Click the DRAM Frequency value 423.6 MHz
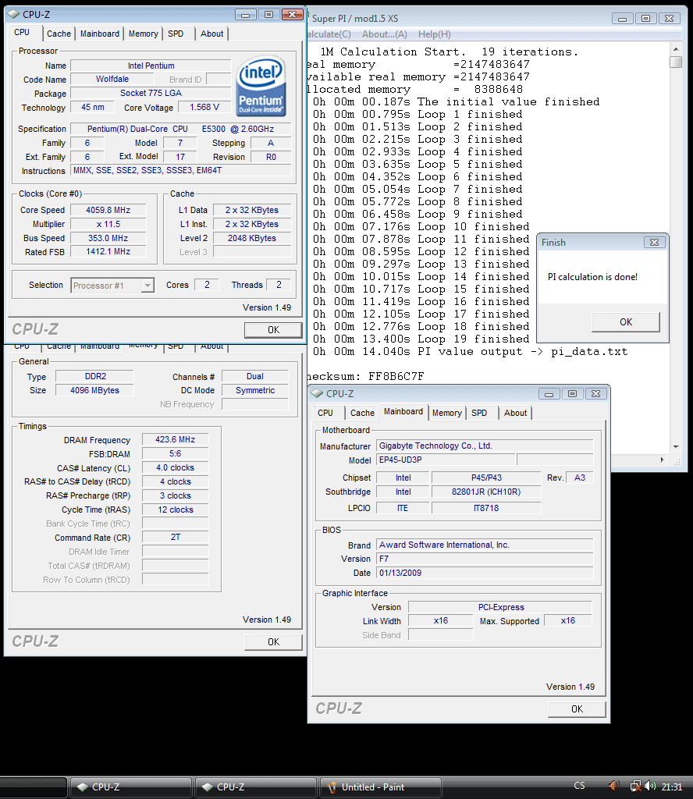 tap(176, 439)
